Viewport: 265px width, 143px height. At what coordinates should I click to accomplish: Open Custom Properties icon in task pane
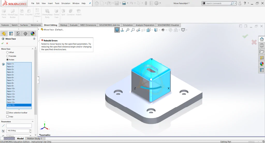point(262,70)
